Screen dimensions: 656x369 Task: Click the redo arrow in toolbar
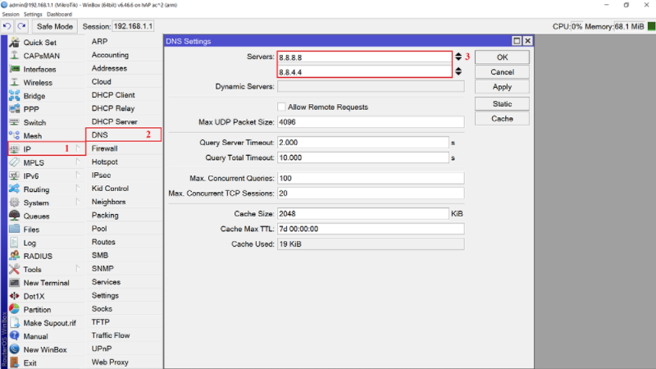click(21, 26)
